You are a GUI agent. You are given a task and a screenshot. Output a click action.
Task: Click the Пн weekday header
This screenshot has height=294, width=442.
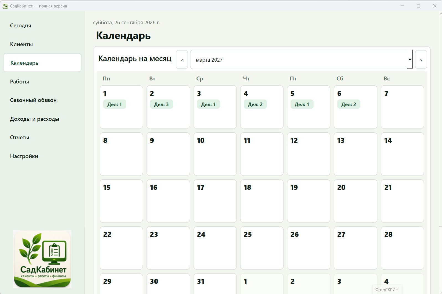point(106,78)
